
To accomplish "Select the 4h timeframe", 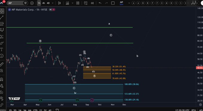I will pyautogui.click(x=44, y=3).
